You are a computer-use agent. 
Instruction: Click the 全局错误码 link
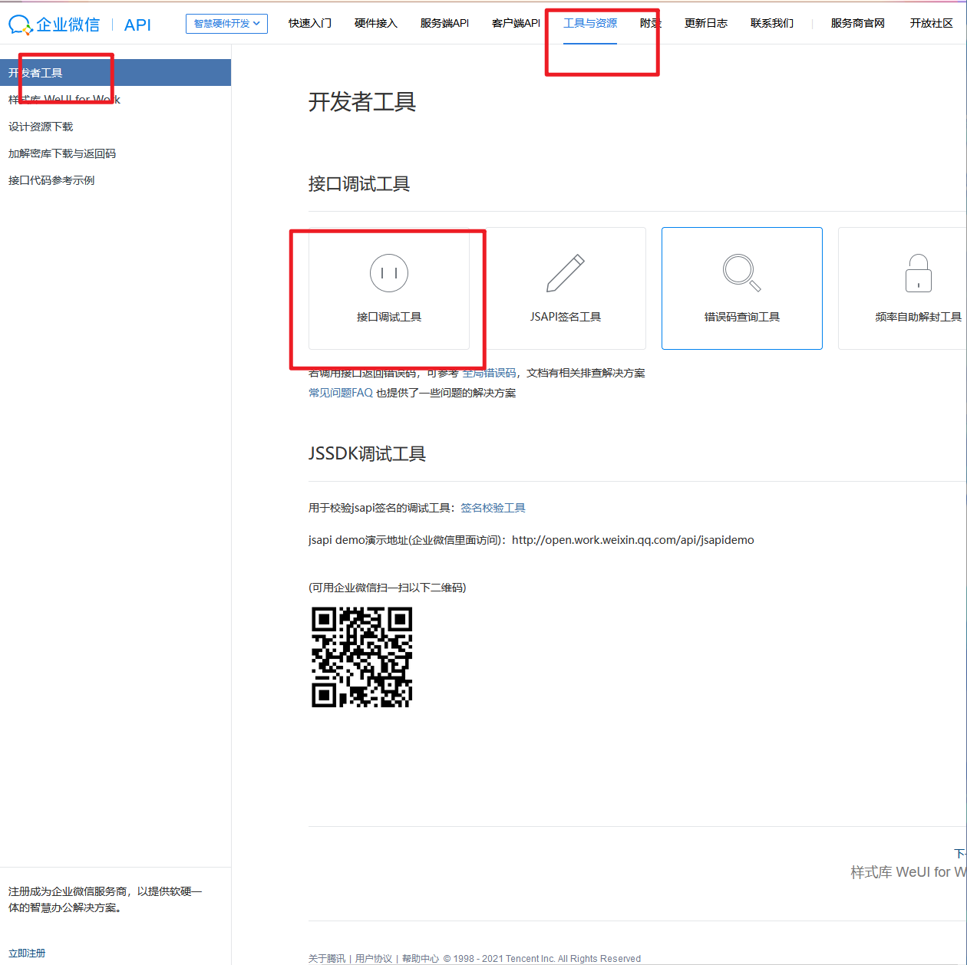(489, 373)
